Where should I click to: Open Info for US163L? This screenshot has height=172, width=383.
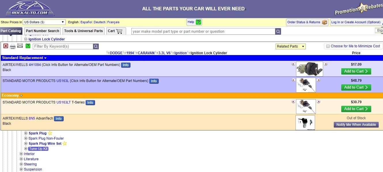(154, 81)
